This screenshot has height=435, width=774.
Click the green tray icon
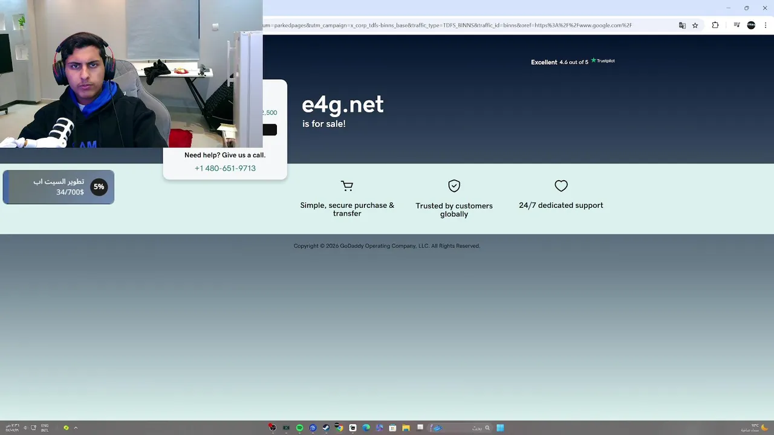(x=66, y=428)
